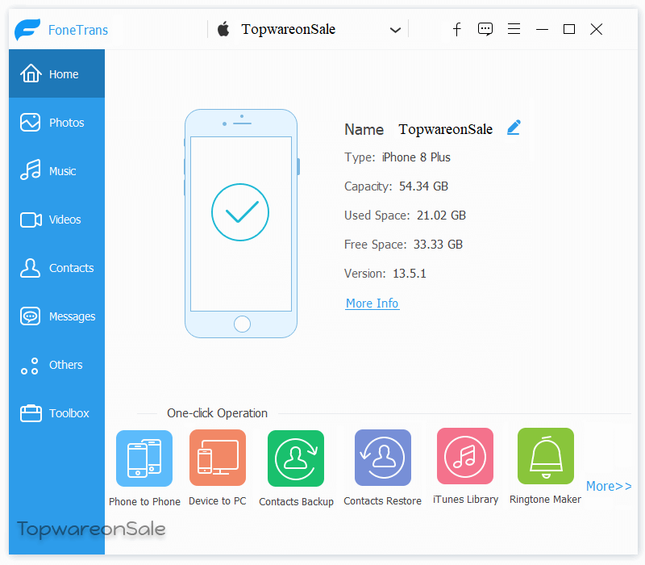Minimize the FoneTrans window
The width and height of the screenshot is (645, 565).
click(x=542, y=30)
